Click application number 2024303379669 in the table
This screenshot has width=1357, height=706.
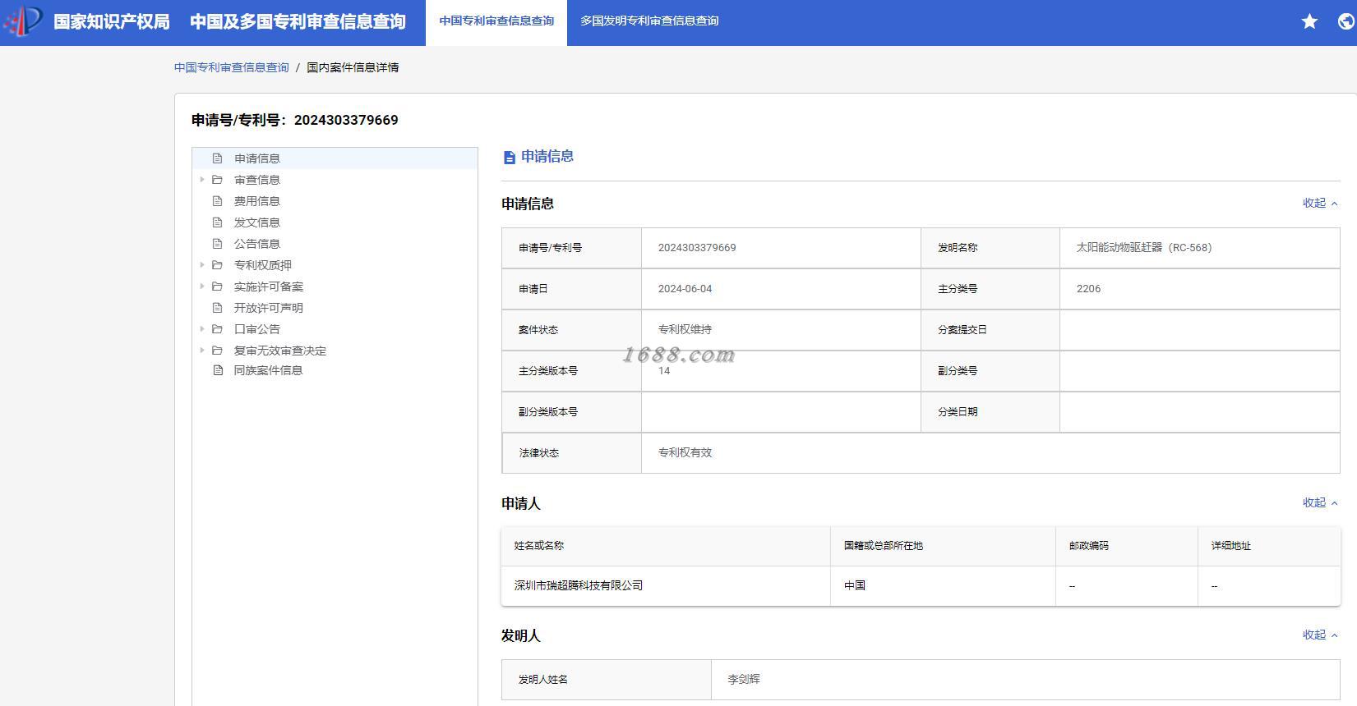[697, 247]
